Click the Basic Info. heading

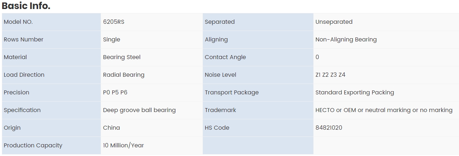point(26,6)
